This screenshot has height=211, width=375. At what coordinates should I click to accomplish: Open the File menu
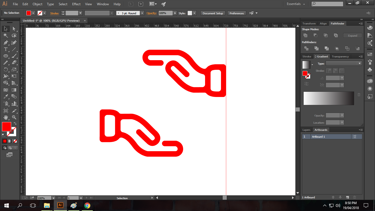(x=15, y=4)
